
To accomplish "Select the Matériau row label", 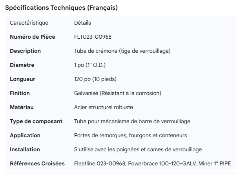I will click(x=21, y=107).
